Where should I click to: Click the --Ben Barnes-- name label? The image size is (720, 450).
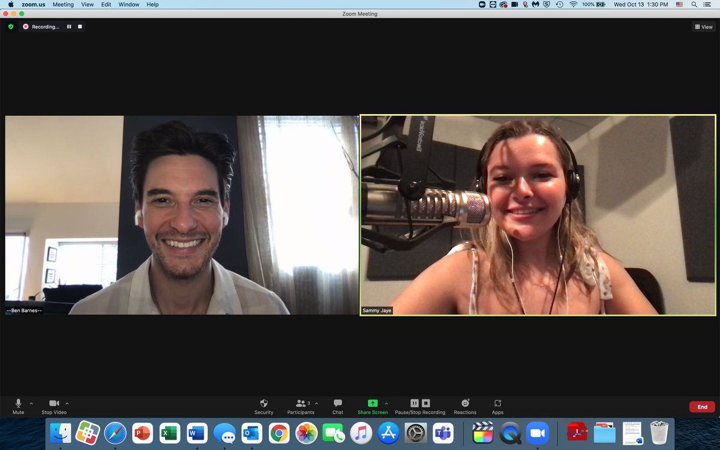click(24, 310)
